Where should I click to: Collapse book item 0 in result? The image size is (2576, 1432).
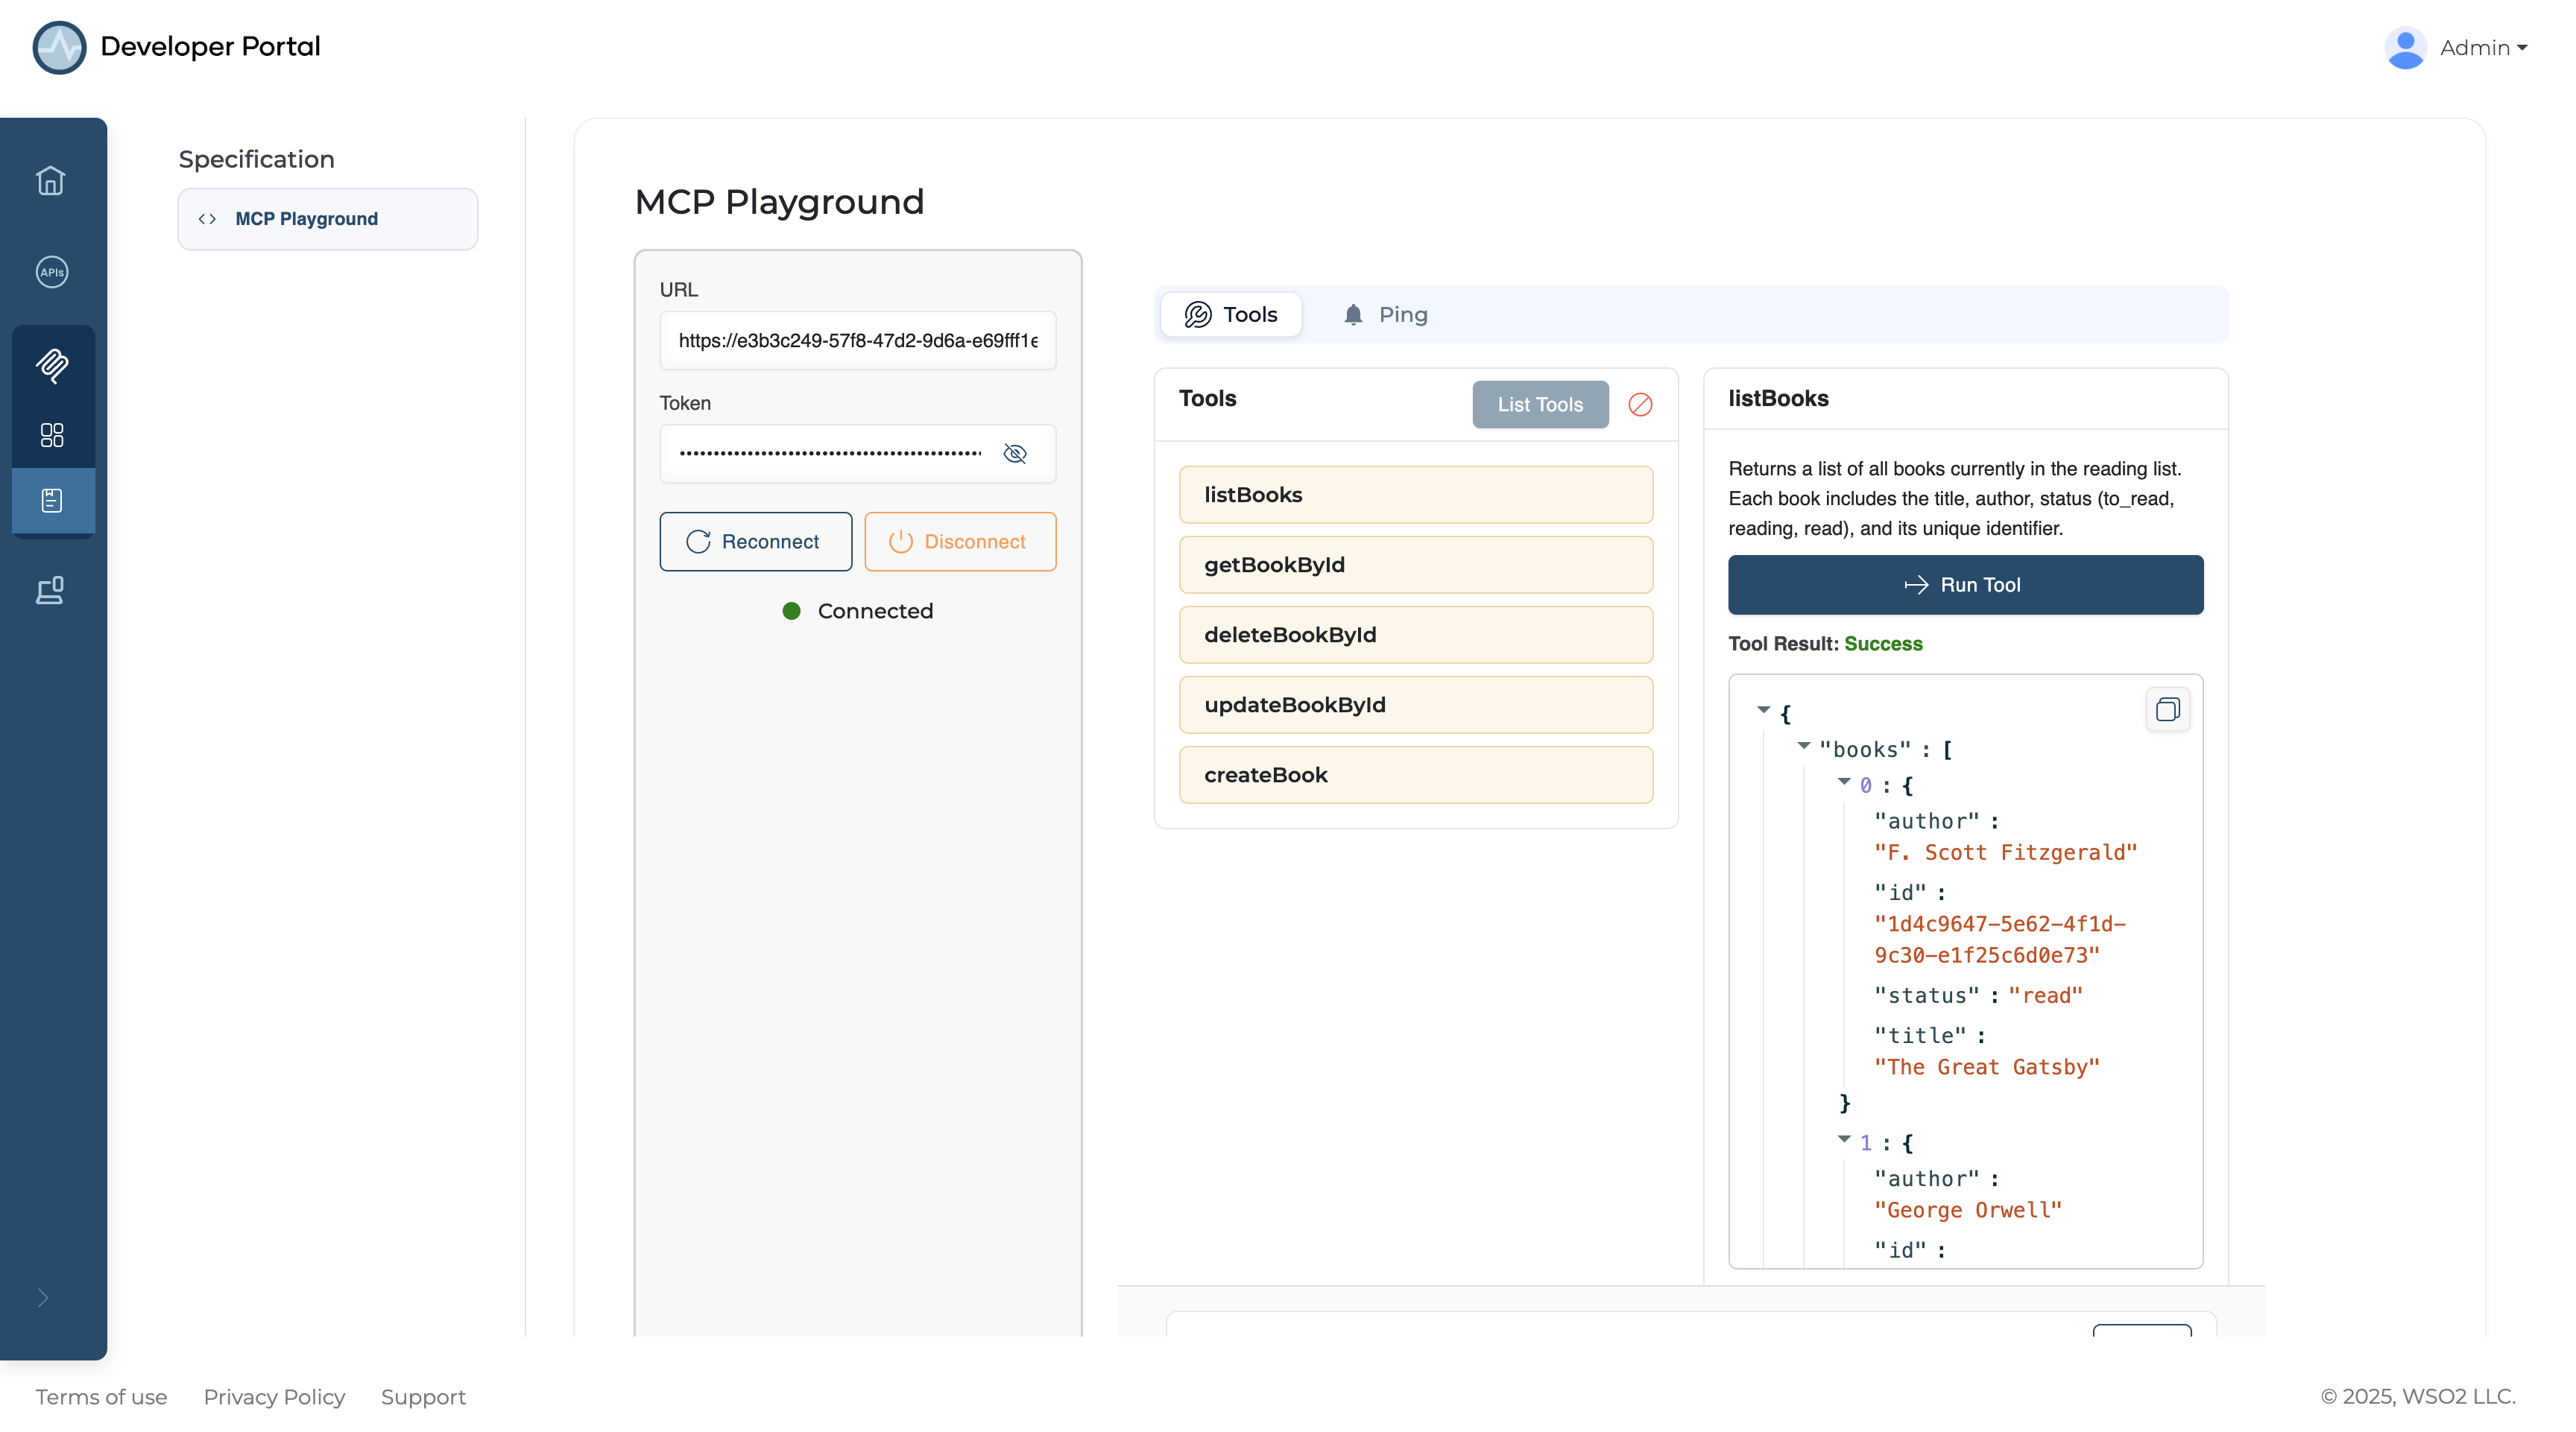(1844, 782)
